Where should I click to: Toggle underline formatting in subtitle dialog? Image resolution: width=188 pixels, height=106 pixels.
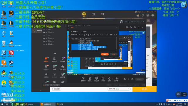click(103, 35)
